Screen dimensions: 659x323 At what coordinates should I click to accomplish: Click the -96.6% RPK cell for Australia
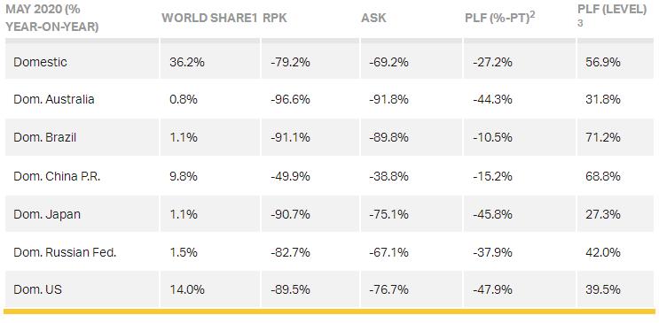pyautogui.click(x=290, y=99)
